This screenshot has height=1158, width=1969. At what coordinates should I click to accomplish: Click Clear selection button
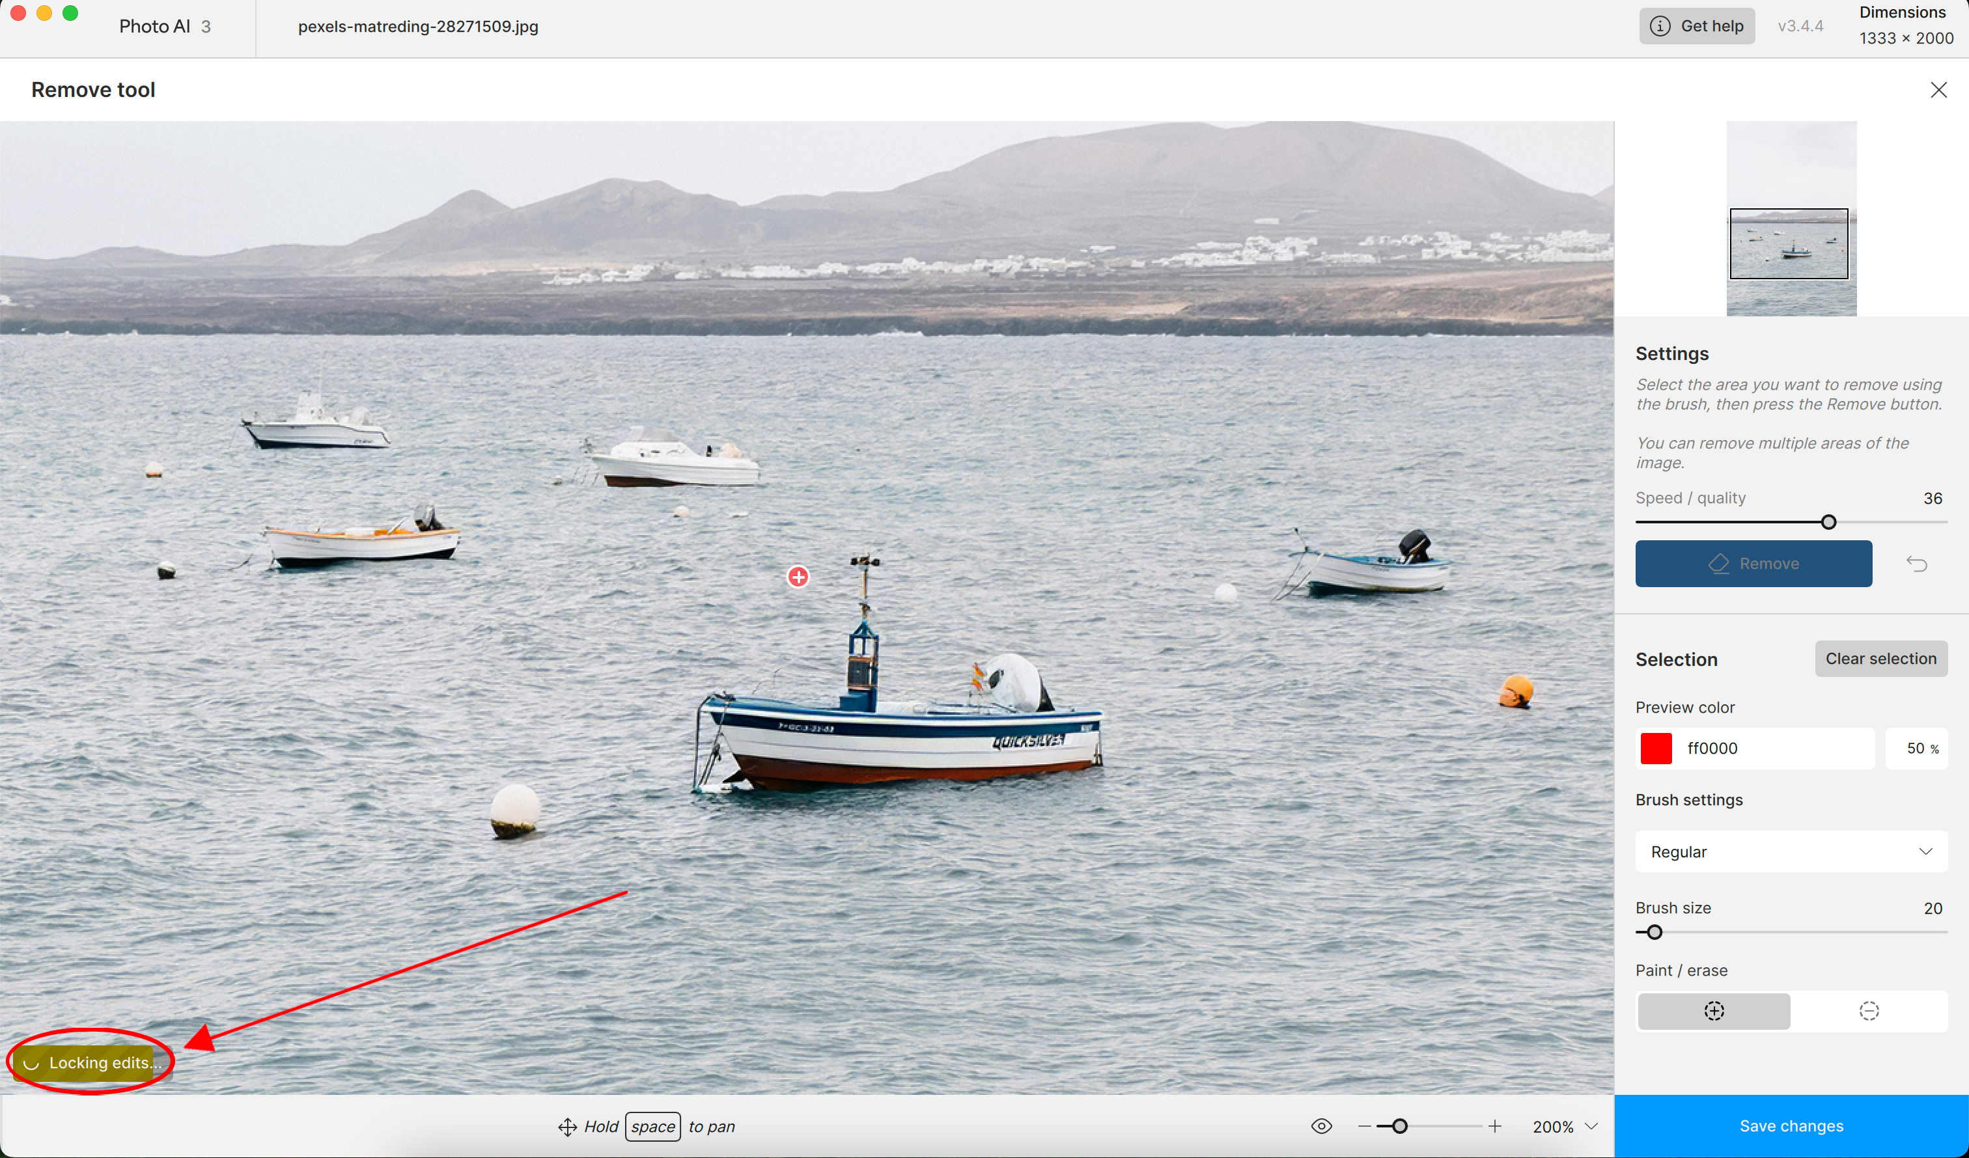(1880, 659)
